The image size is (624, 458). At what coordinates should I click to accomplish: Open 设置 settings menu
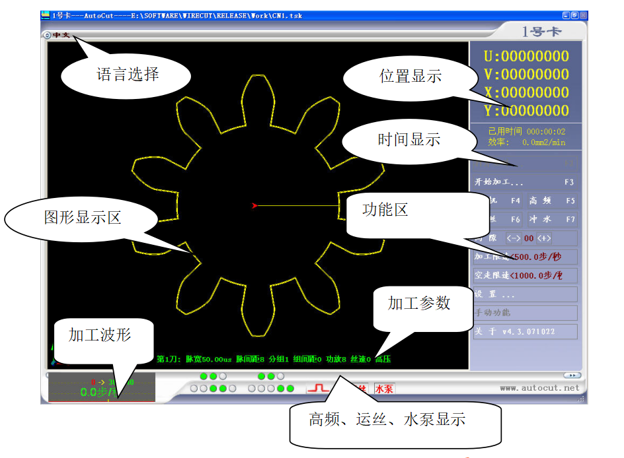525,294
